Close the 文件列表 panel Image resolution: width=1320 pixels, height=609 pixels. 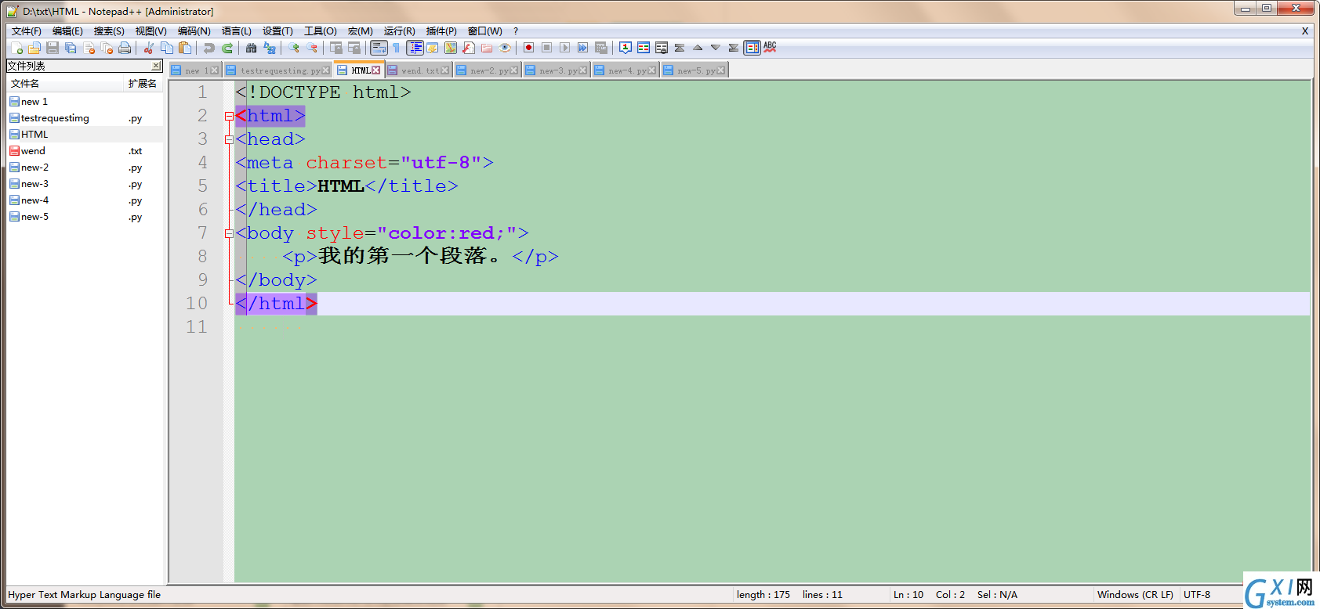pos(156,66)
